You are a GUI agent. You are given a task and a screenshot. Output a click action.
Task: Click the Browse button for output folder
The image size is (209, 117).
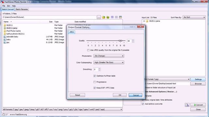pos(198,84)
